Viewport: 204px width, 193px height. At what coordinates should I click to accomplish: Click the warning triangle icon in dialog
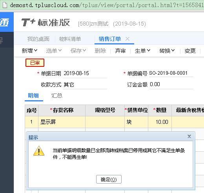click(39, 151)
